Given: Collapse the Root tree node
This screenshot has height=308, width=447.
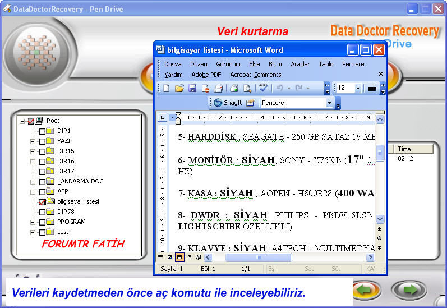Looking at the screenshot, I should pos(22,121).
